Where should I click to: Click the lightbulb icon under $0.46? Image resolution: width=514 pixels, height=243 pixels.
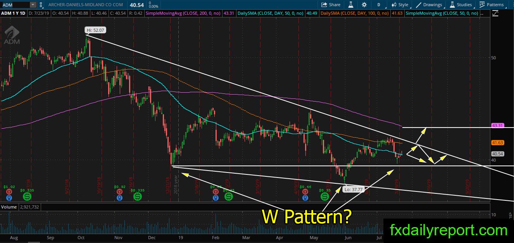[x=306, y=197]
